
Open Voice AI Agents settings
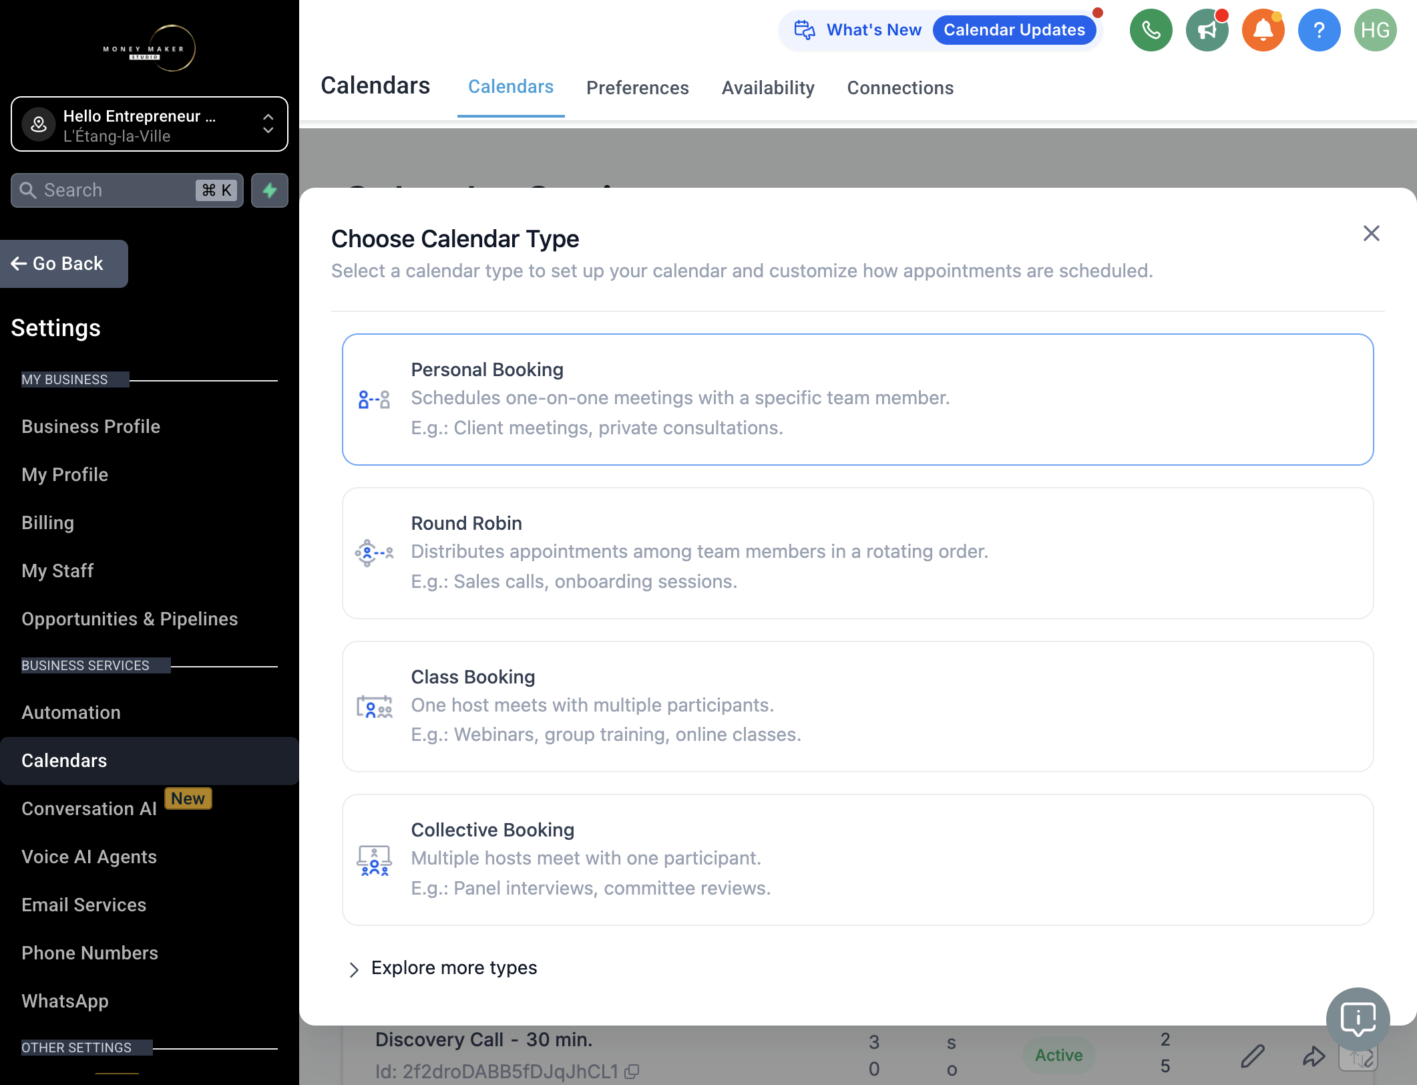click(89, 857)
